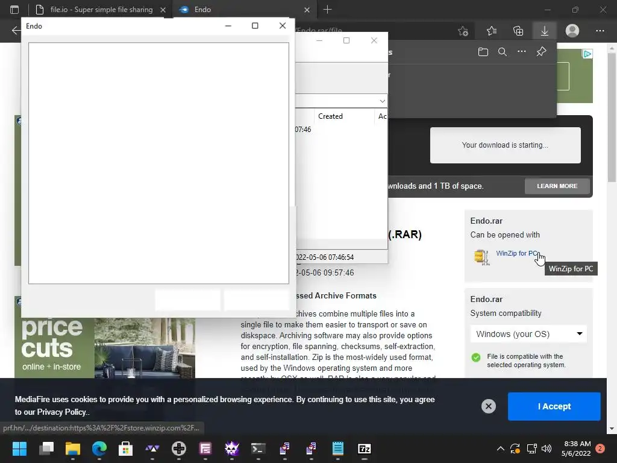Click 'Your download is starting...' box
The height and width of the screenshot is (463, 617).
click(506, 145)
